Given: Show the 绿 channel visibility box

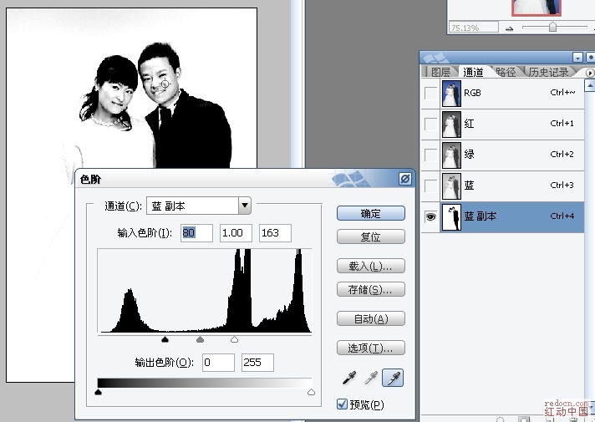Looking at the screenshot, I should (430, 155).
